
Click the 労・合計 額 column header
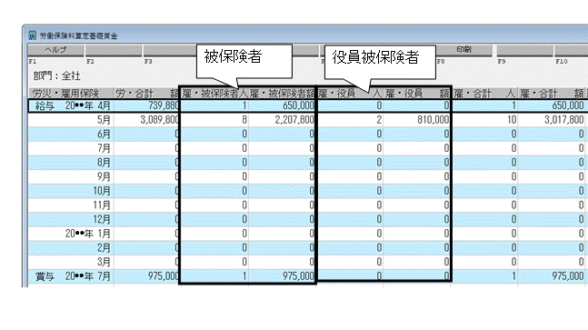point(147,94)
